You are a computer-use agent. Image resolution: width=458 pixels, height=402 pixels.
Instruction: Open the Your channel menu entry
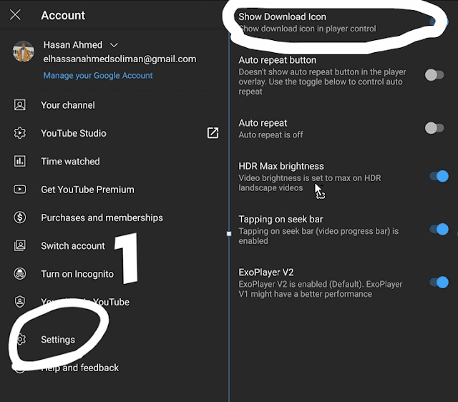coord(68,105)
